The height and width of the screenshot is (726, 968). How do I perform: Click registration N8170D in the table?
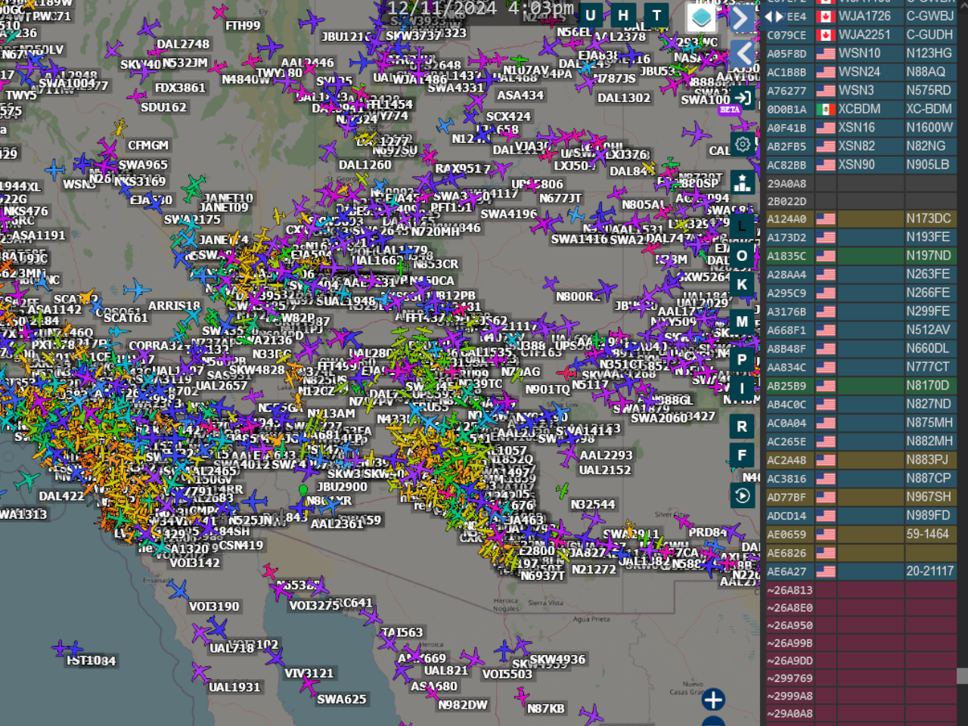(x=928, y=385)
